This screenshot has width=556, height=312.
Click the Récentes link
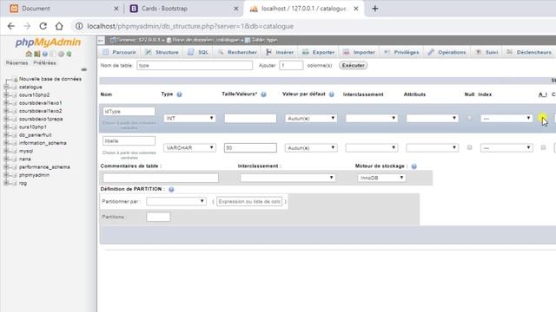click(x=17, y=63)
